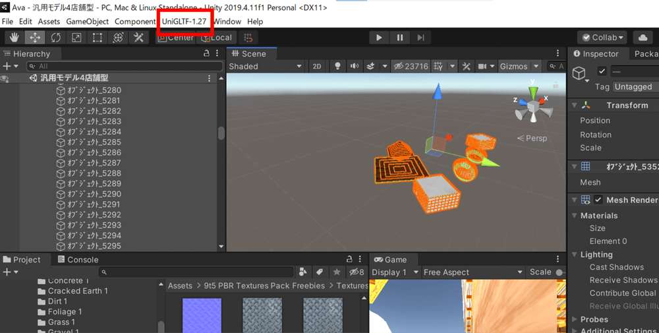Open Hierarchy panel options menu
The height and width of the screenshot is (333, 659).
pyautogui.click(x=217, y=53)
